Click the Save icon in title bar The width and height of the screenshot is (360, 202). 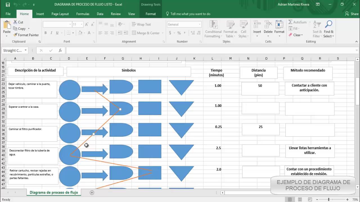pyautogui.click(x=8, y=4)
